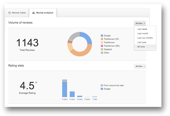Click the TripAdvisor (IE) legend label
The width and height of the screenshot is (170, 116).
point(111,39)
